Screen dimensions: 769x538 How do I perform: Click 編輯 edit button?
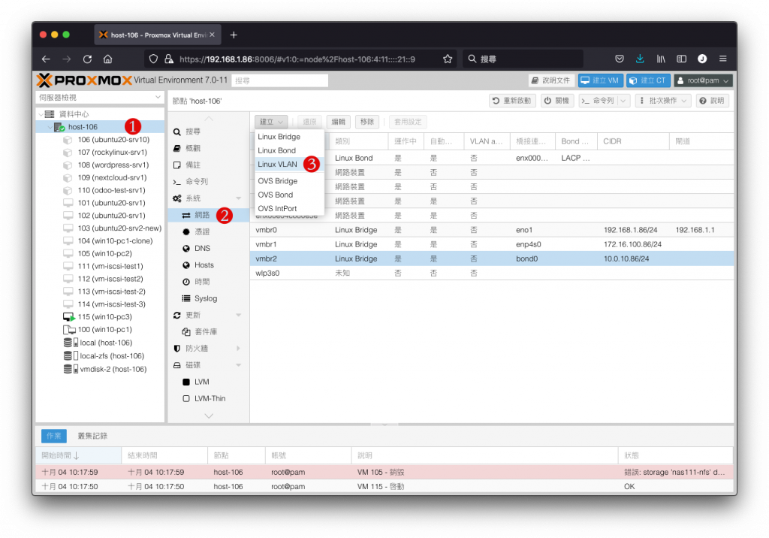pos(339,122)
